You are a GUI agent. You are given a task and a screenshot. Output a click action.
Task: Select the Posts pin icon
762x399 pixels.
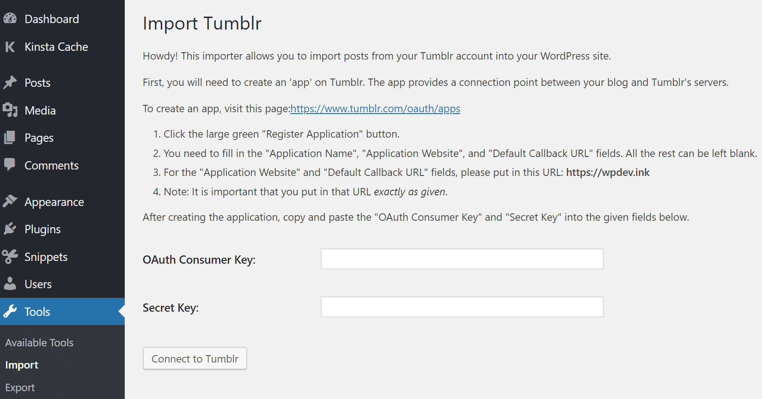click(x=10, y=82)
